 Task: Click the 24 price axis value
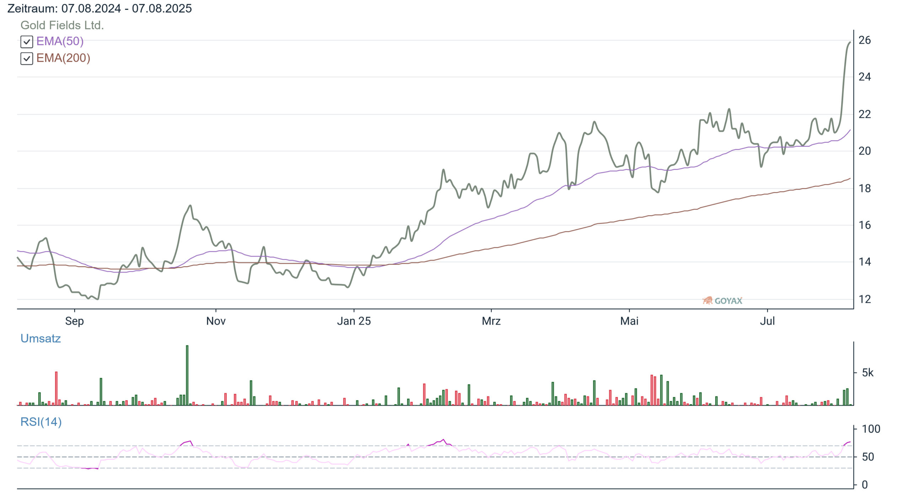pos(864,77)
